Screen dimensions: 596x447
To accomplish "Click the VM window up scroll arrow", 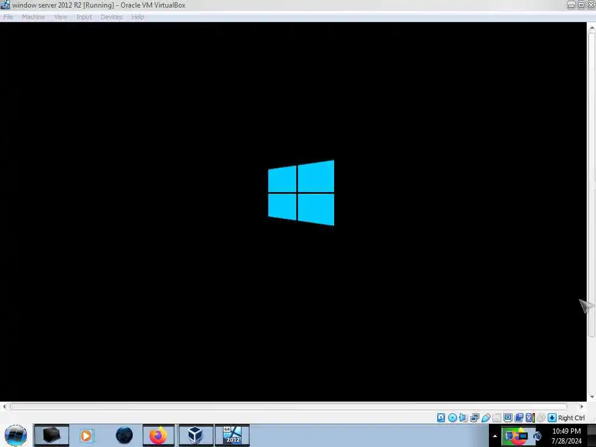I will click(591, 27).
